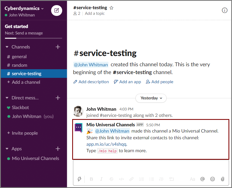The image size is (232, 188).
Task: Click the plus icon beside Direct messages
Action: pos(58,98)
